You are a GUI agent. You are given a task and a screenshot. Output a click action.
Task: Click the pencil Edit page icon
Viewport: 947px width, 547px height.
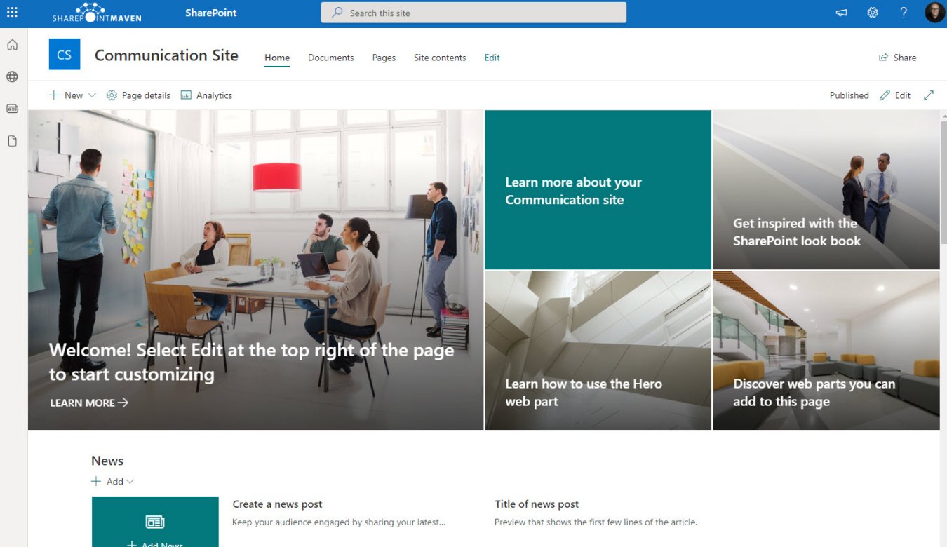coord(885,95)
